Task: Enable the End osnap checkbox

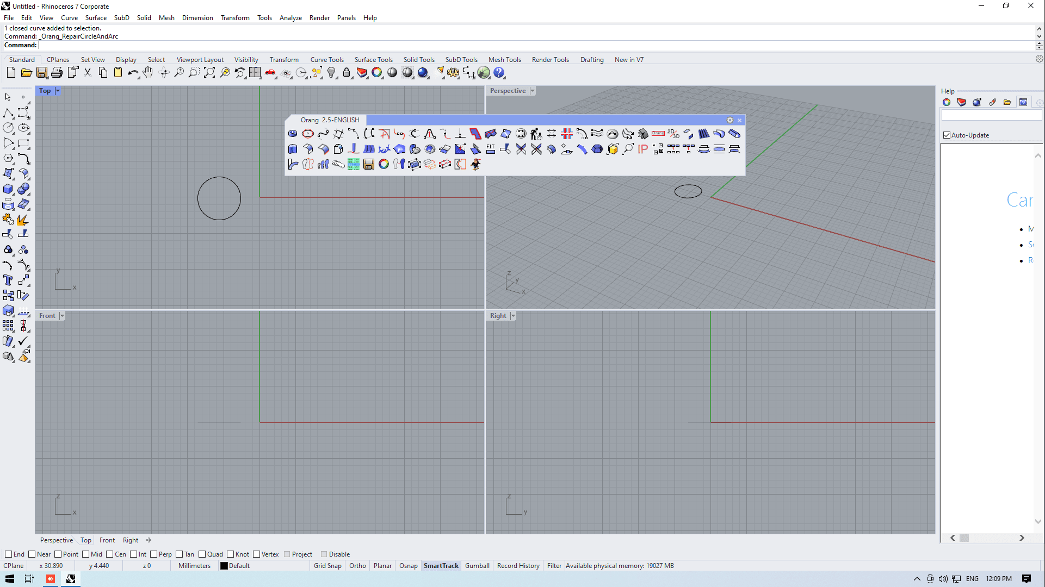Action: tap(8, 554)
